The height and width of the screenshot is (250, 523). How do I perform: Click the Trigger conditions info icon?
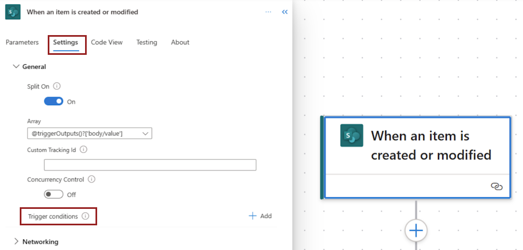[x=85, y=217]
